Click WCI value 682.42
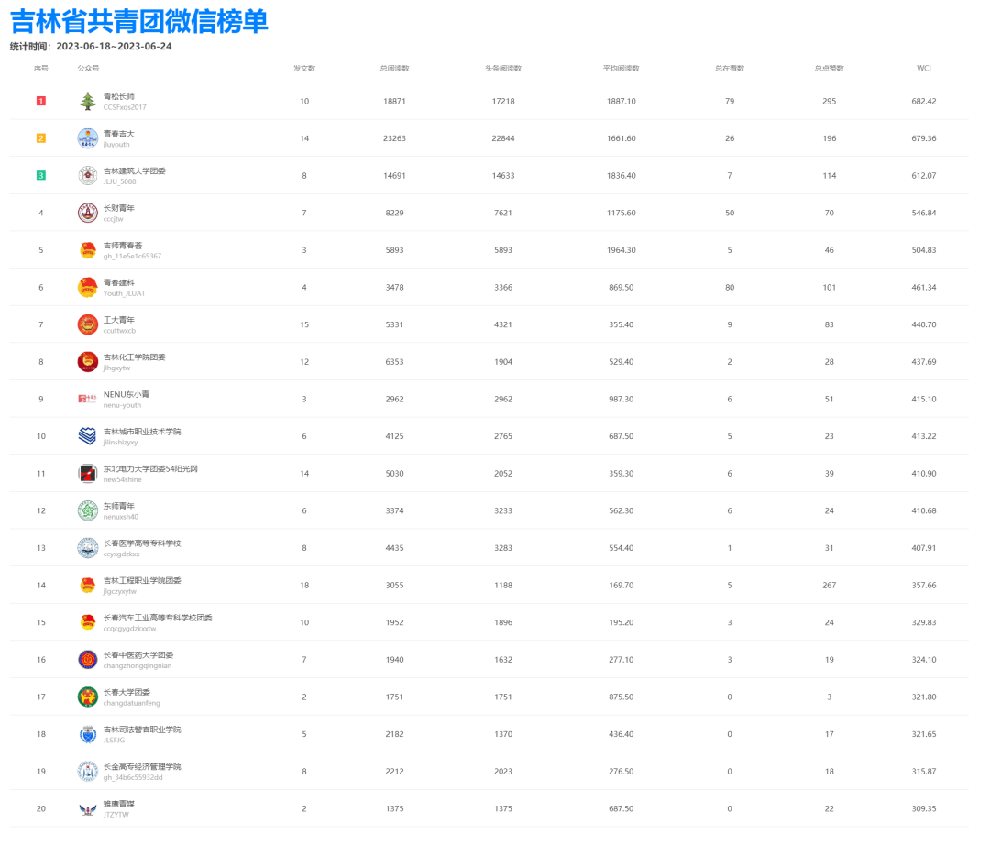990x845 pixels. [924, 101]
